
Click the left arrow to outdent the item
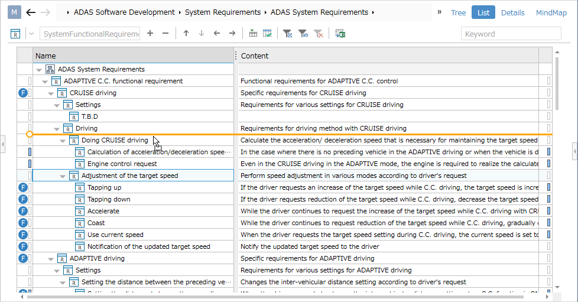pos(217,34)
